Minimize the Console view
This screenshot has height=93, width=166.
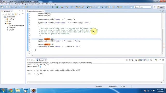160,60
